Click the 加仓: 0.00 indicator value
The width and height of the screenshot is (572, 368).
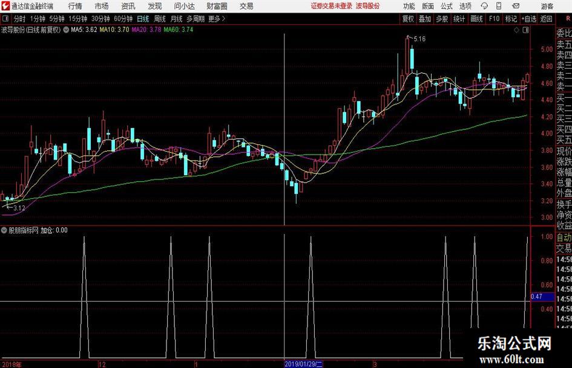[54, 230]
